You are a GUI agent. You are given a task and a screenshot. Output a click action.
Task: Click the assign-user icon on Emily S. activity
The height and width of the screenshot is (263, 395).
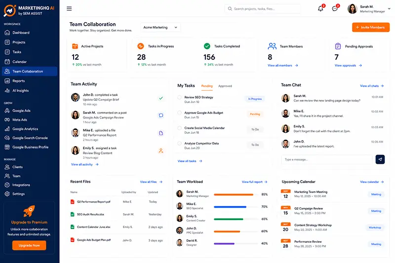coord(161,151)
